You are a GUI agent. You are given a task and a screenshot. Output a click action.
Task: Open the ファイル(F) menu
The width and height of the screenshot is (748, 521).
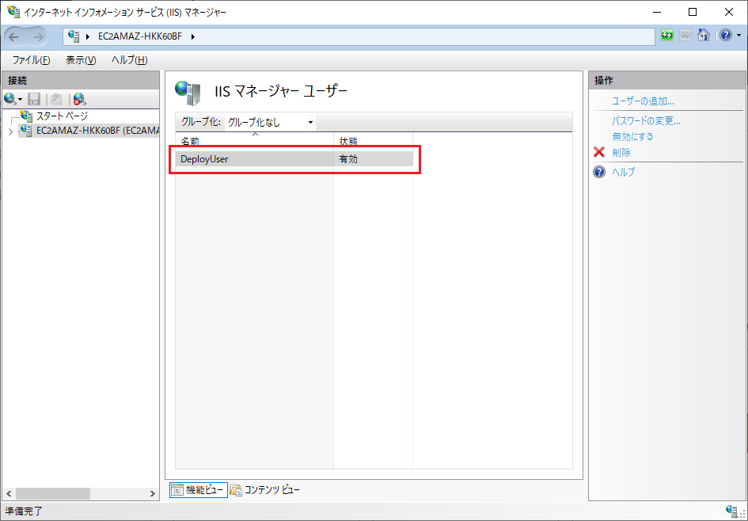tap(31, 60)
